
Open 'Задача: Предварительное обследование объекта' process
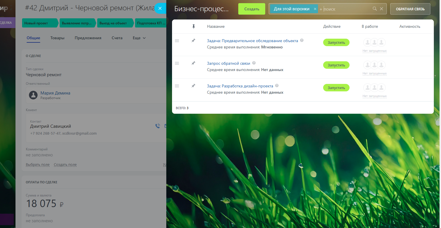pos(252,41)
